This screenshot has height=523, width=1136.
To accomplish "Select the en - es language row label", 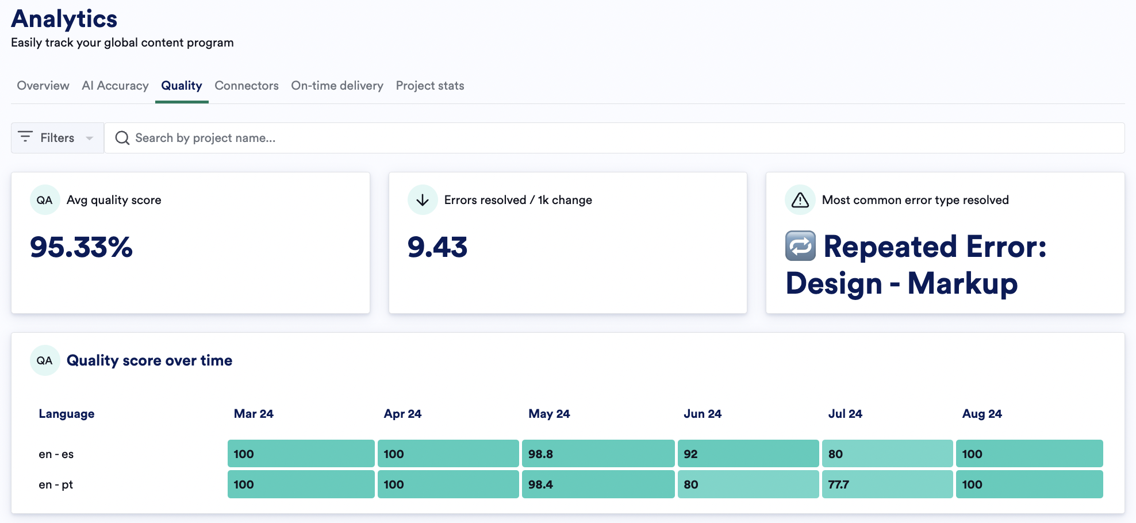I will 56,454.
